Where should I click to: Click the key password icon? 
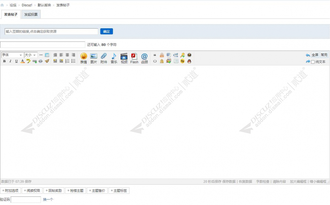[182, 55]
